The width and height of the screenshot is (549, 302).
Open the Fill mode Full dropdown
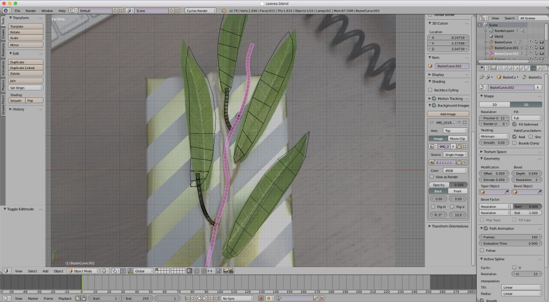click(x=526, y=118)
